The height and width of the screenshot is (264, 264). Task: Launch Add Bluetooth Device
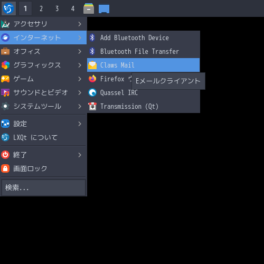144,37
